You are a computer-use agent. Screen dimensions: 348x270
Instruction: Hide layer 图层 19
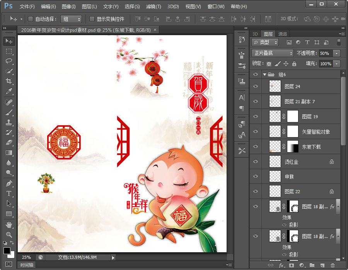[x=256, y=116]
